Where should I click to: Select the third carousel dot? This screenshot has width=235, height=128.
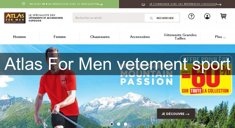(125, 124)
